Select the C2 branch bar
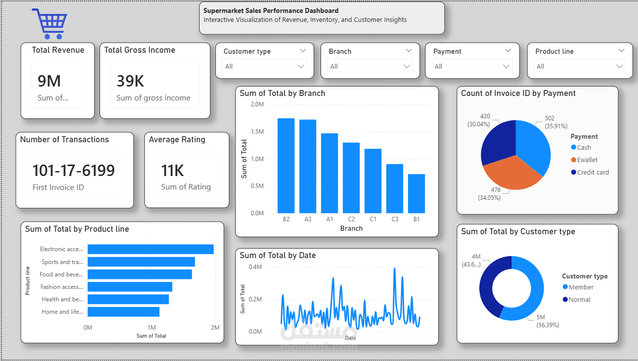638x361 pixels. 351,178
